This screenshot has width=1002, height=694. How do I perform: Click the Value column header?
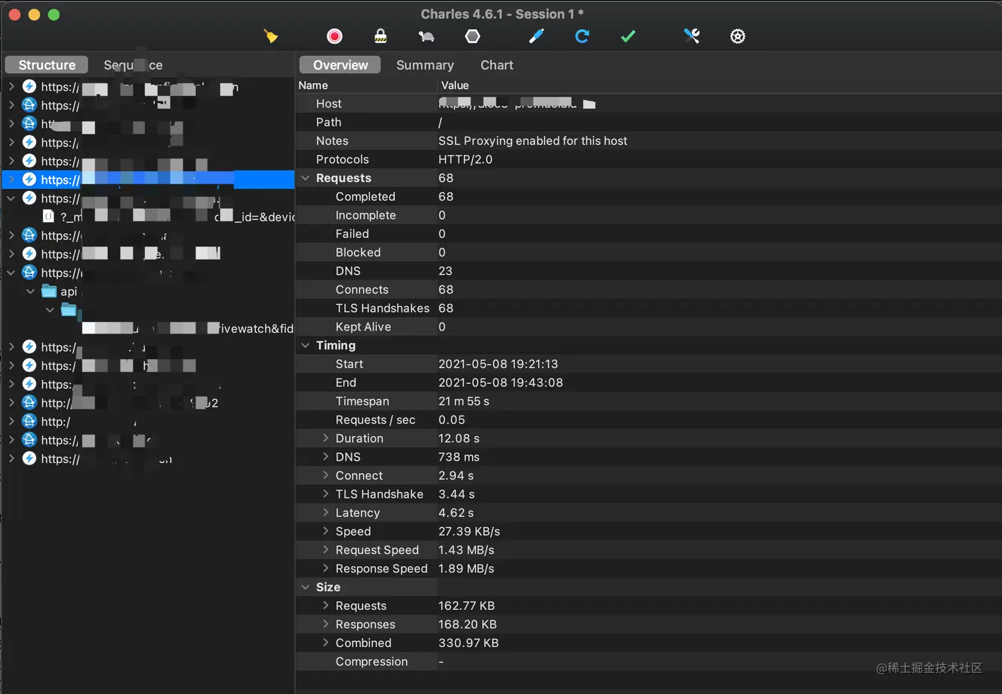point(455,86)
